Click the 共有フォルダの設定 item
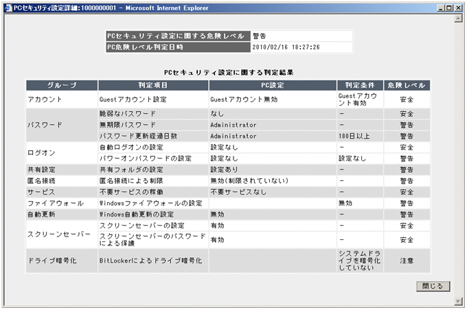The image size is (467, 310). [153, 169]
